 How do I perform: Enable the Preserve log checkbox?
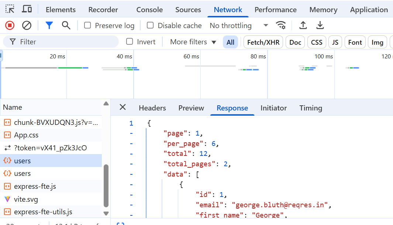click(x=87, y=25)
